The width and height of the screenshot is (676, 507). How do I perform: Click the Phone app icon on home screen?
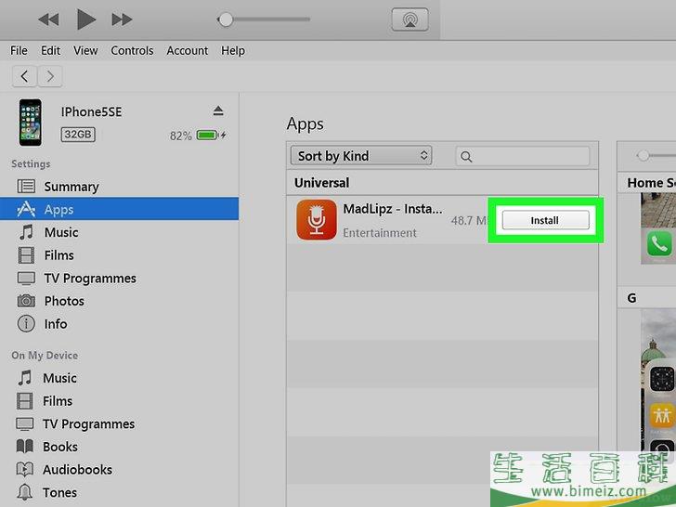pyautogui.click(x=659, y=243)
